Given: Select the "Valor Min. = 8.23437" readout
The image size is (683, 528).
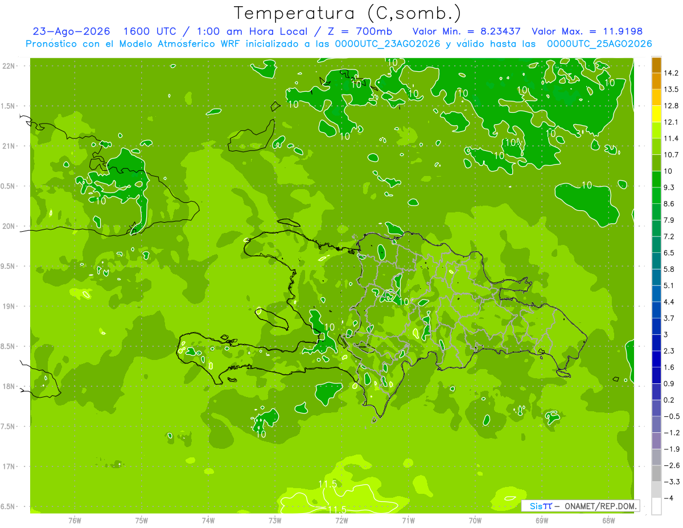Looking at the screenshot, I should coord(467,31).
